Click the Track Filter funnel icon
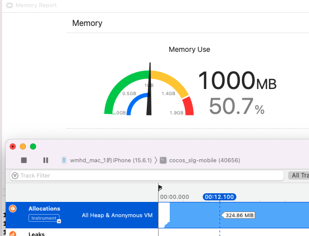309x236 pixels. coord(15,175)
